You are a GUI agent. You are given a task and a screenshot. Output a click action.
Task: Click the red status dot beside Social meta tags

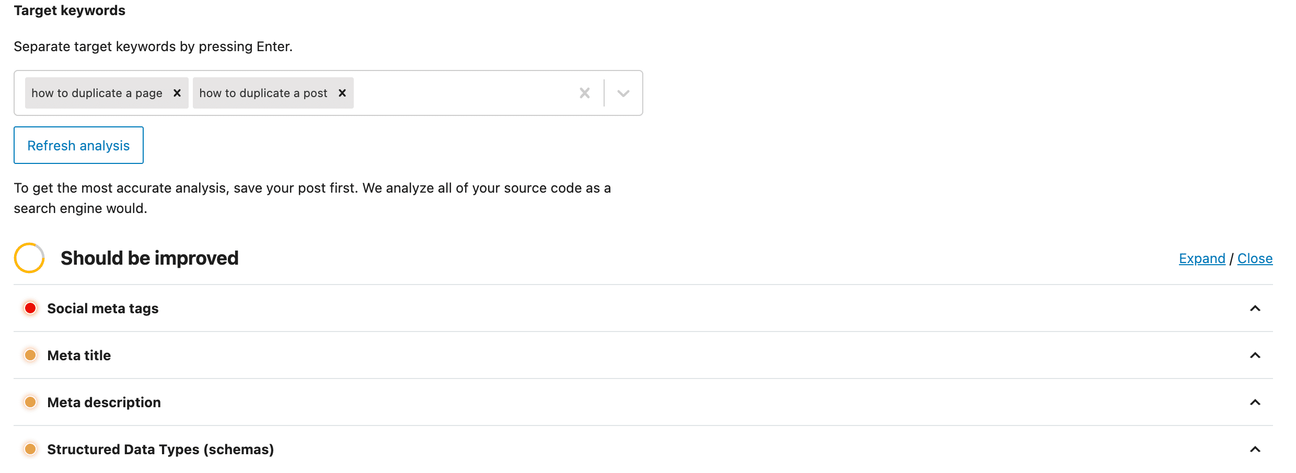click(x=30, y=308)
